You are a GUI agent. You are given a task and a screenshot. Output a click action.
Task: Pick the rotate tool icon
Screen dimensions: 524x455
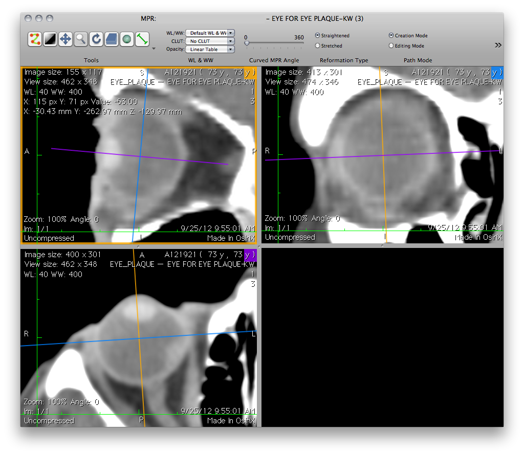pos(96,39)
